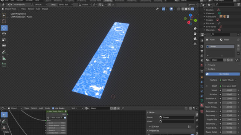Image resolution: width=241 pixels, height=135 pixels.
Task: Expand the Cameras tree row
Action: [204, 13]
